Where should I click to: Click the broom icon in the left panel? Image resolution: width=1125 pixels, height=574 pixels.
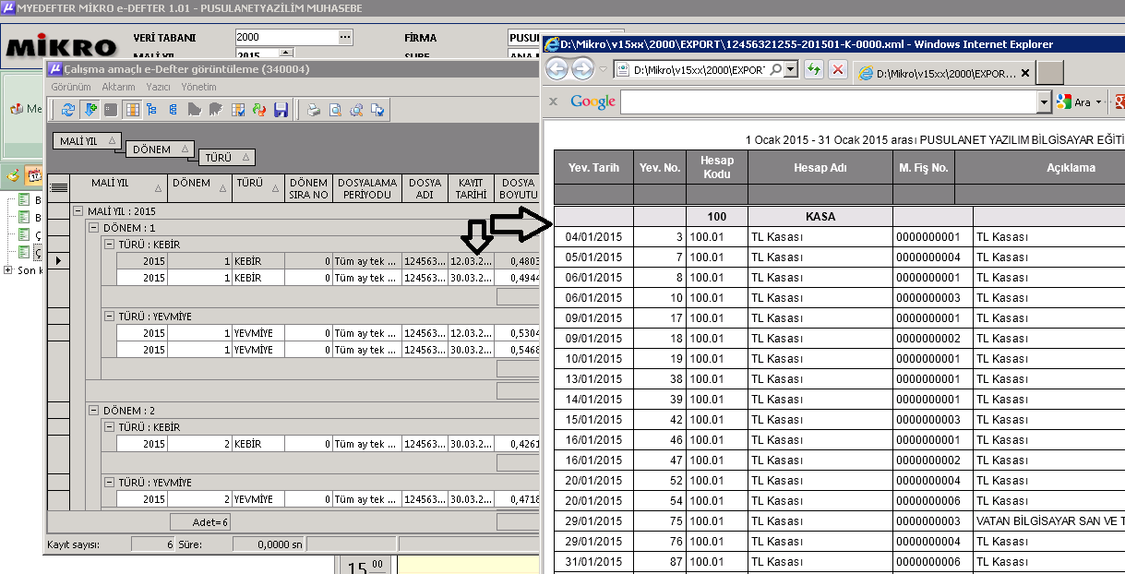14,173
